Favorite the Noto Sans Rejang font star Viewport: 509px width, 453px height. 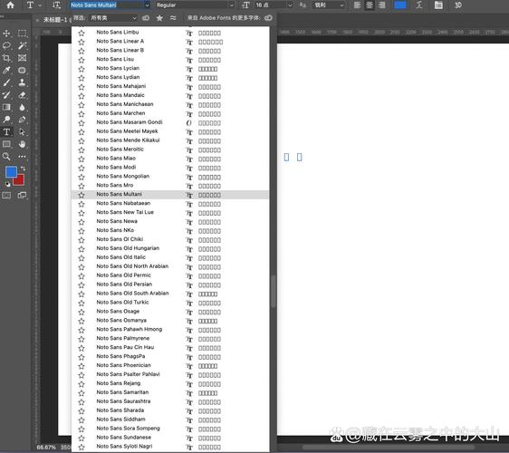[82, 384]
